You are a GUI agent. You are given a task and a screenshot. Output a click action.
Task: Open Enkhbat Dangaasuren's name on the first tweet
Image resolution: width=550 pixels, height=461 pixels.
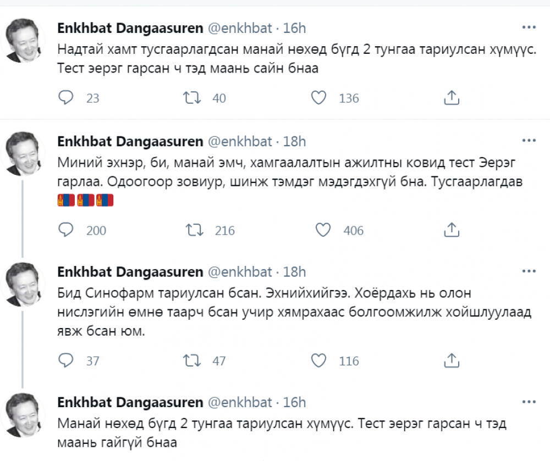[x=130, y=28]
